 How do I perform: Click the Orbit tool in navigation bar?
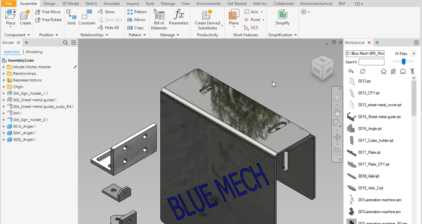[337, 138]
